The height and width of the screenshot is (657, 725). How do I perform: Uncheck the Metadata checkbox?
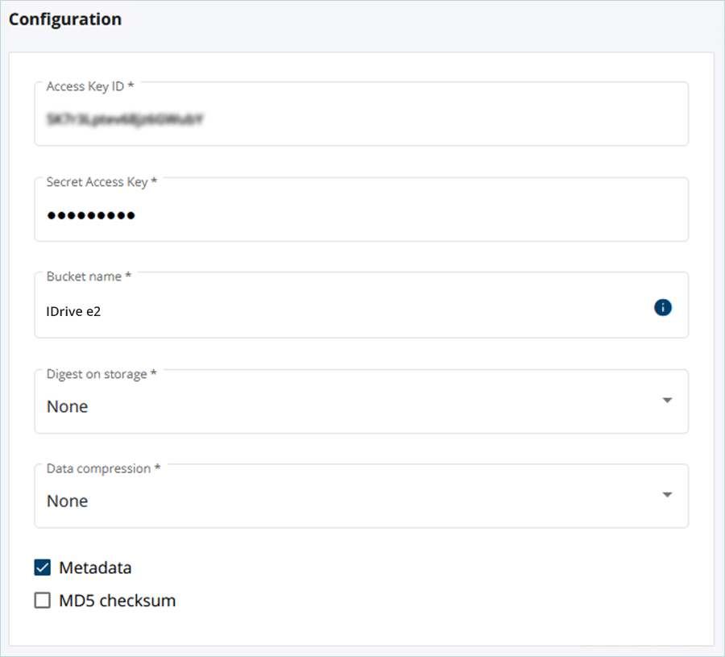pyautogui.click(x=43, y=568)
